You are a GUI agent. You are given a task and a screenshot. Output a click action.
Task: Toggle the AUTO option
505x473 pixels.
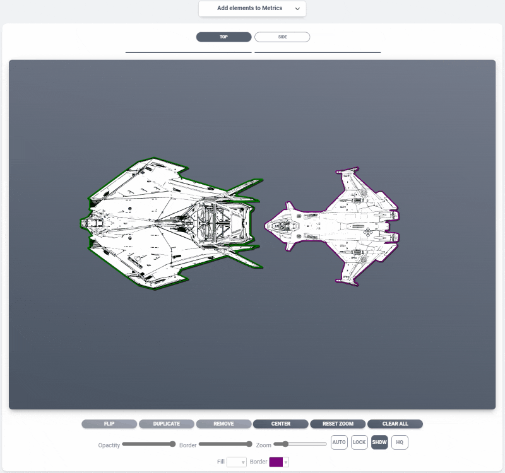[x=339, y=443]
